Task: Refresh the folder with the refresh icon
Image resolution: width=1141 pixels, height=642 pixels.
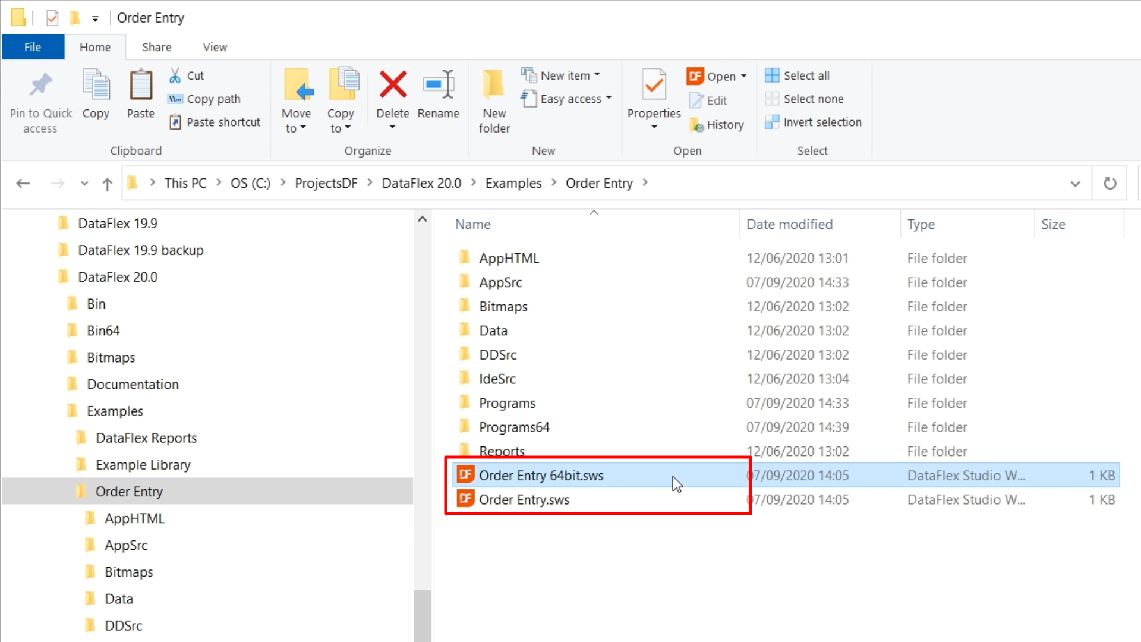Action: (x=1110, y=183)
